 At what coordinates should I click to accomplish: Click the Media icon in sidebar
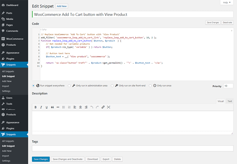(x=3, y=19)
